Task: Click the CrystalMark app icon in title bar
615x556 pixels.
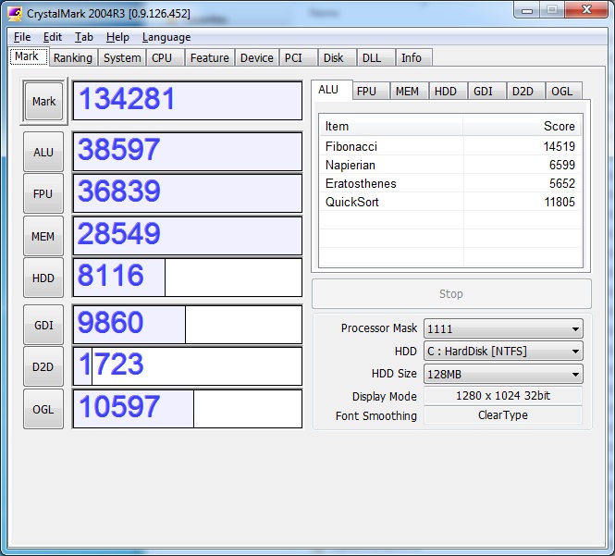Action: coord(15,14)
